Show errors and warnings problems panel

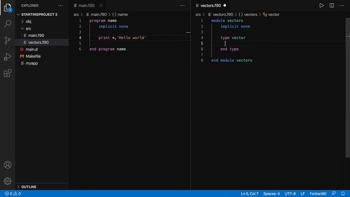pos(13,193)
